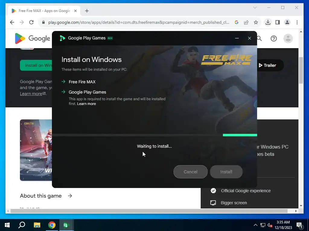Switch to Free Fire MAX tab
Screen dimensions: 309x231
(44, 11)
